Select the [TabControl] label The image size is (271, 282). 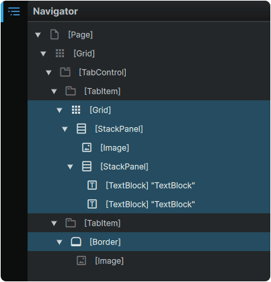pyautogui.click(x=102, y=73)
